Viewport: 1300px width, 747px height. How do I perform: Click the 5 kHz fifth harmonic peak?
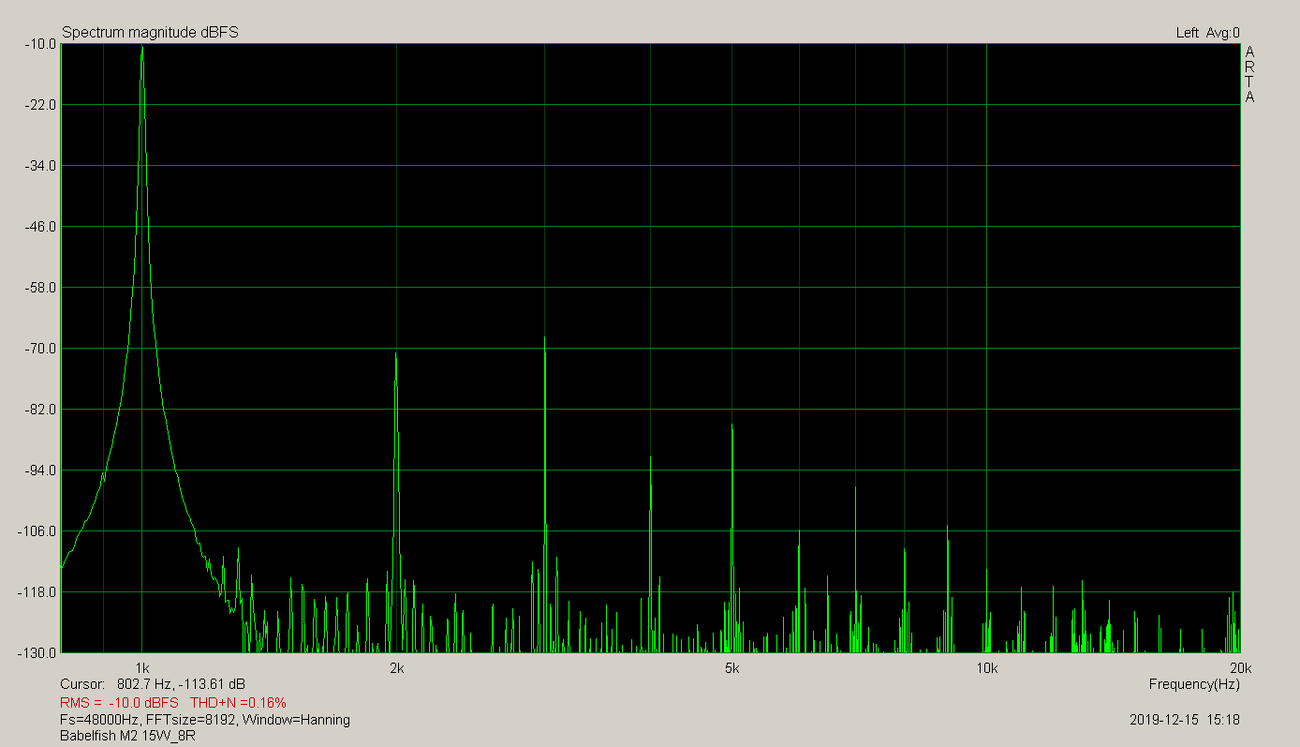[732, 426]
